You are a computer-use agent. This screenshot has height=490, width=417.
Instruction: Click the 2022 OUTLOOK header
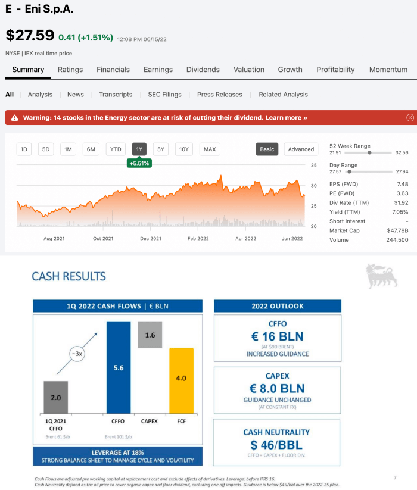click(x=278, y=306)
